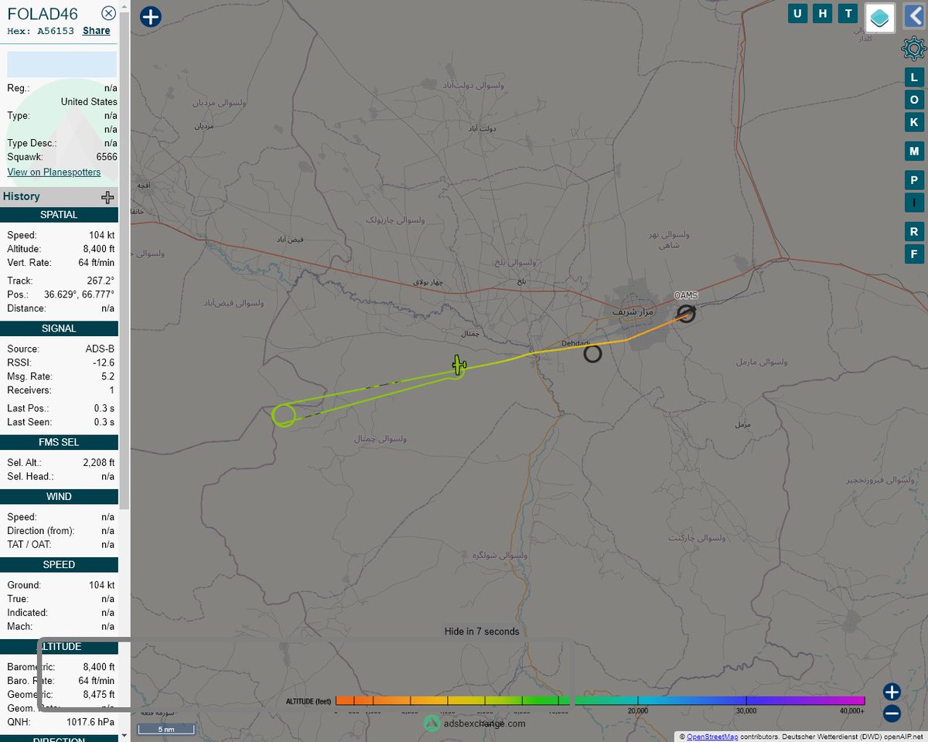Collapse the SIGNAL section

pyautogui.click(x=59, y=328)
